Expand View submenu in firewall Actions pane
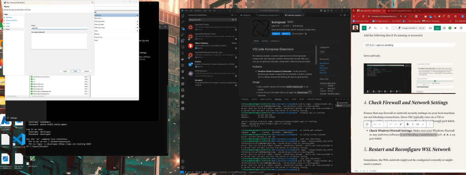Screen dimensions: 466x175 (137, 31)
